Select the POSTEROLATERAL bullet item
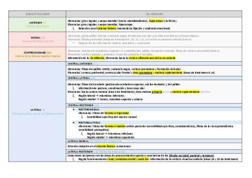252x178 pixels. click(90, 122)
